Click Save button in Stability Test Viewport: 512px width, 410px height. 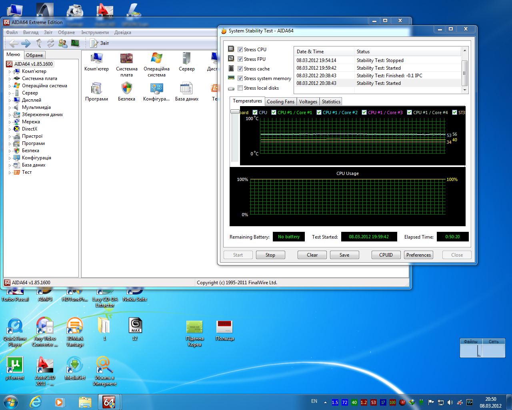[344, 255]
